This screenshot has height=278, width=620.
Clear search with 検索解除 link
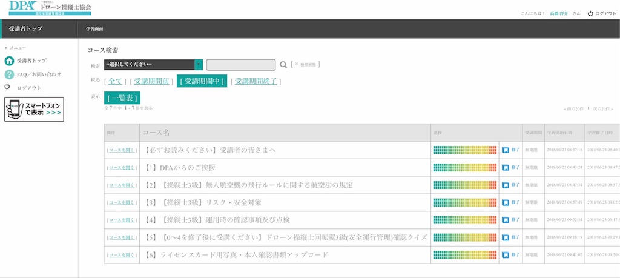[x=308, y=64]
